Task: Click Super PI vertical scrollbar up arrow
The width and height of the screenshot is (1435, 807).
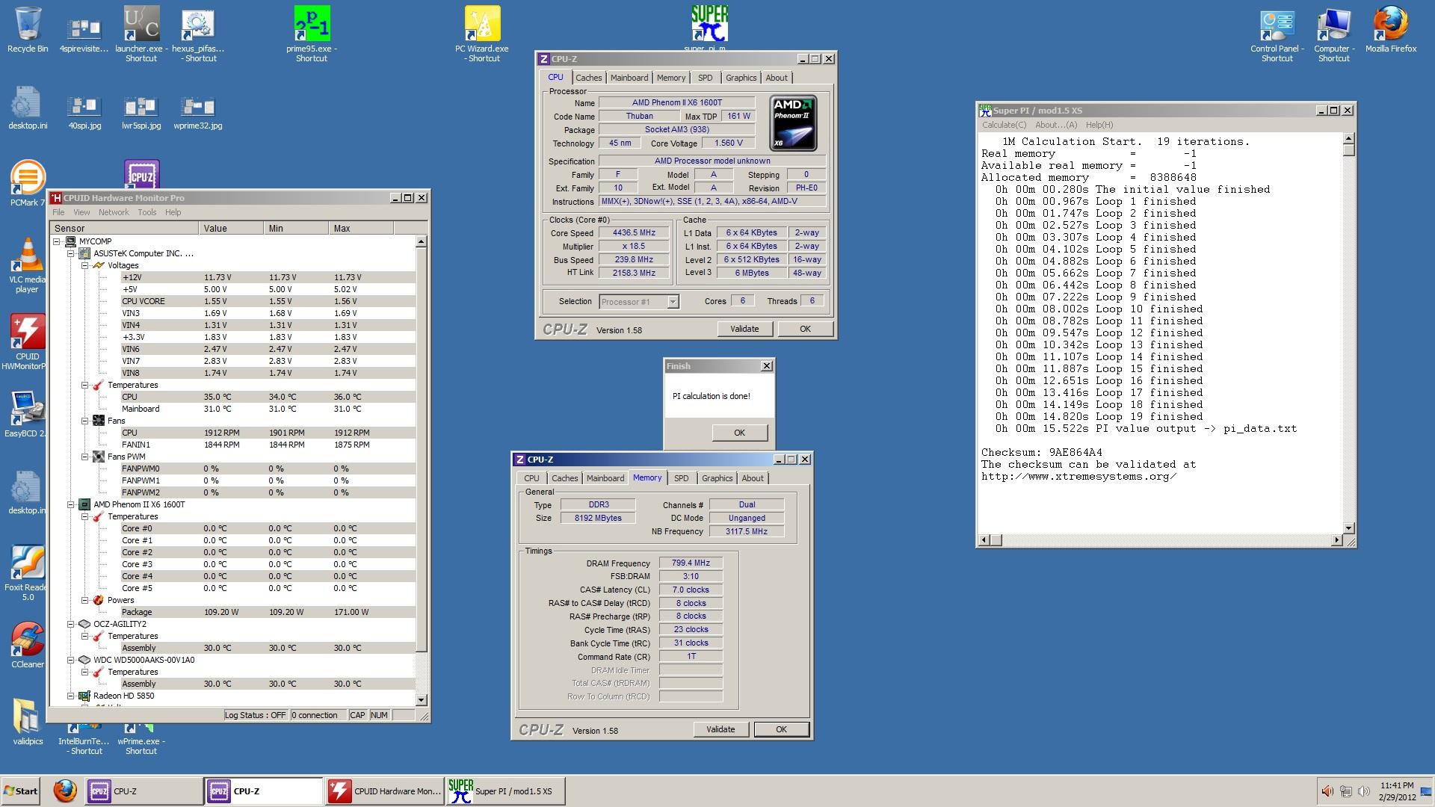Action: tap(1348, 138)
